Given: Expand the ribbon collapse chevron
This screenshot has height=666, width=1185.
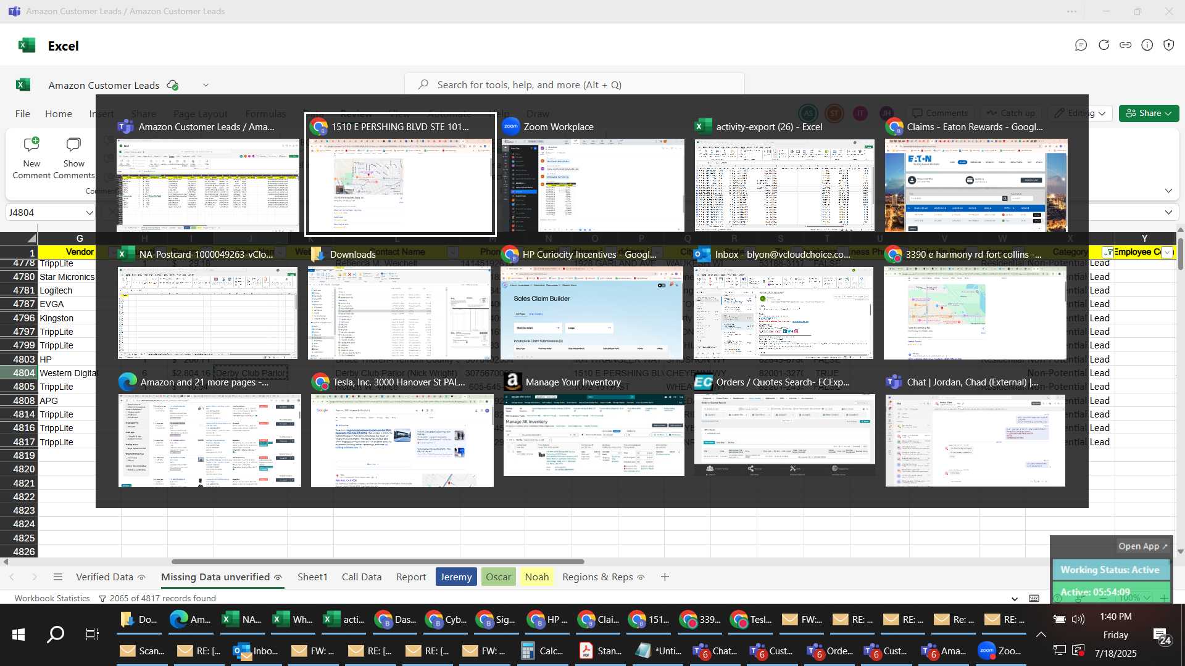Looking at the screenshot, I should (x=1168, y=191).
